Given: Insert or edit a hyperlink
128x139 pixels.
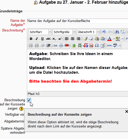Looking at the screenshot, I should click(x=55, y=46).
